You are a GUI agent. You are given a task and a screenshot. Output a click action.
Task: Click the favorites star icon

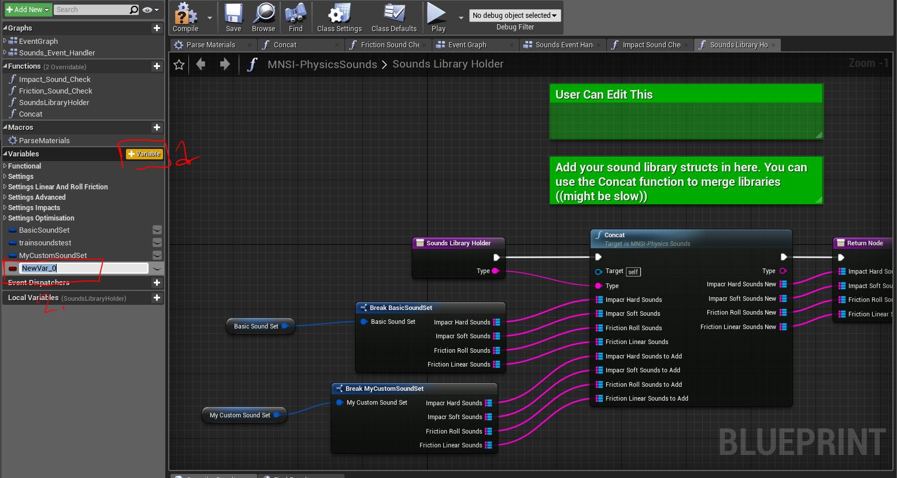point(179,65)
